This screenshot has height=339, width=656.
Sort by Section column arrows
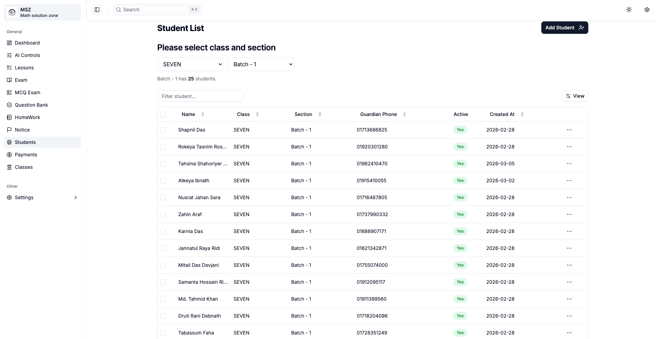[320, 114]
